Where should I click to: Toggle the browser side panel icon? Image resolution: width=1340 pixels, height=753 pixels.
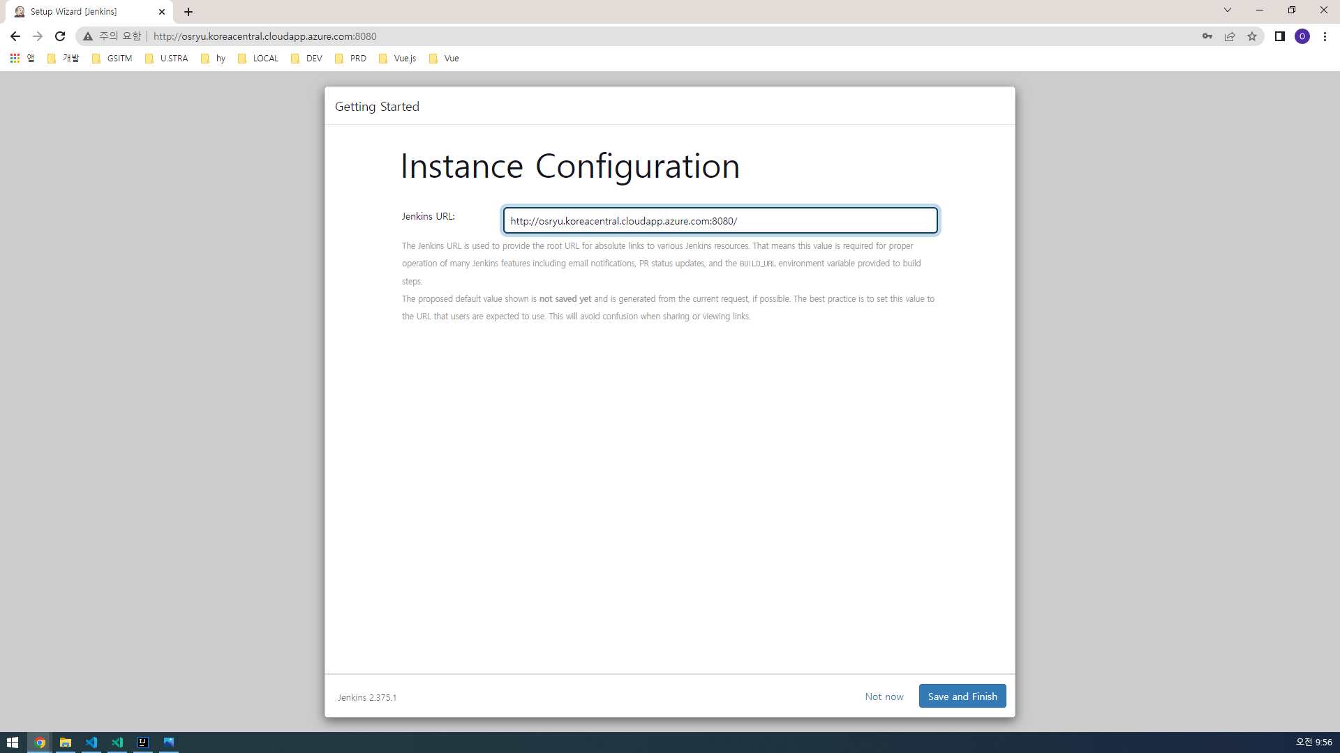1279,36
